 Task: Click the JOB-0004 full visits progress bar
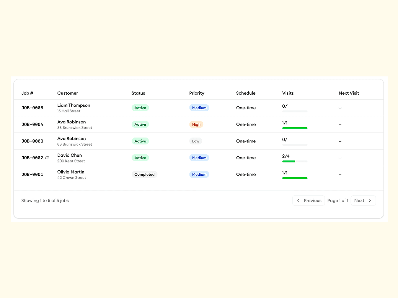(295, 128)
